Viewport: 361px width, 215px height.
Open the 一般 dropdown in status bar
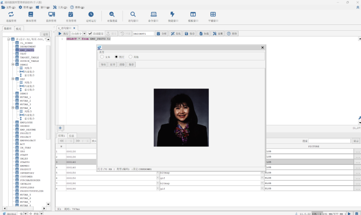coord(25,214)
